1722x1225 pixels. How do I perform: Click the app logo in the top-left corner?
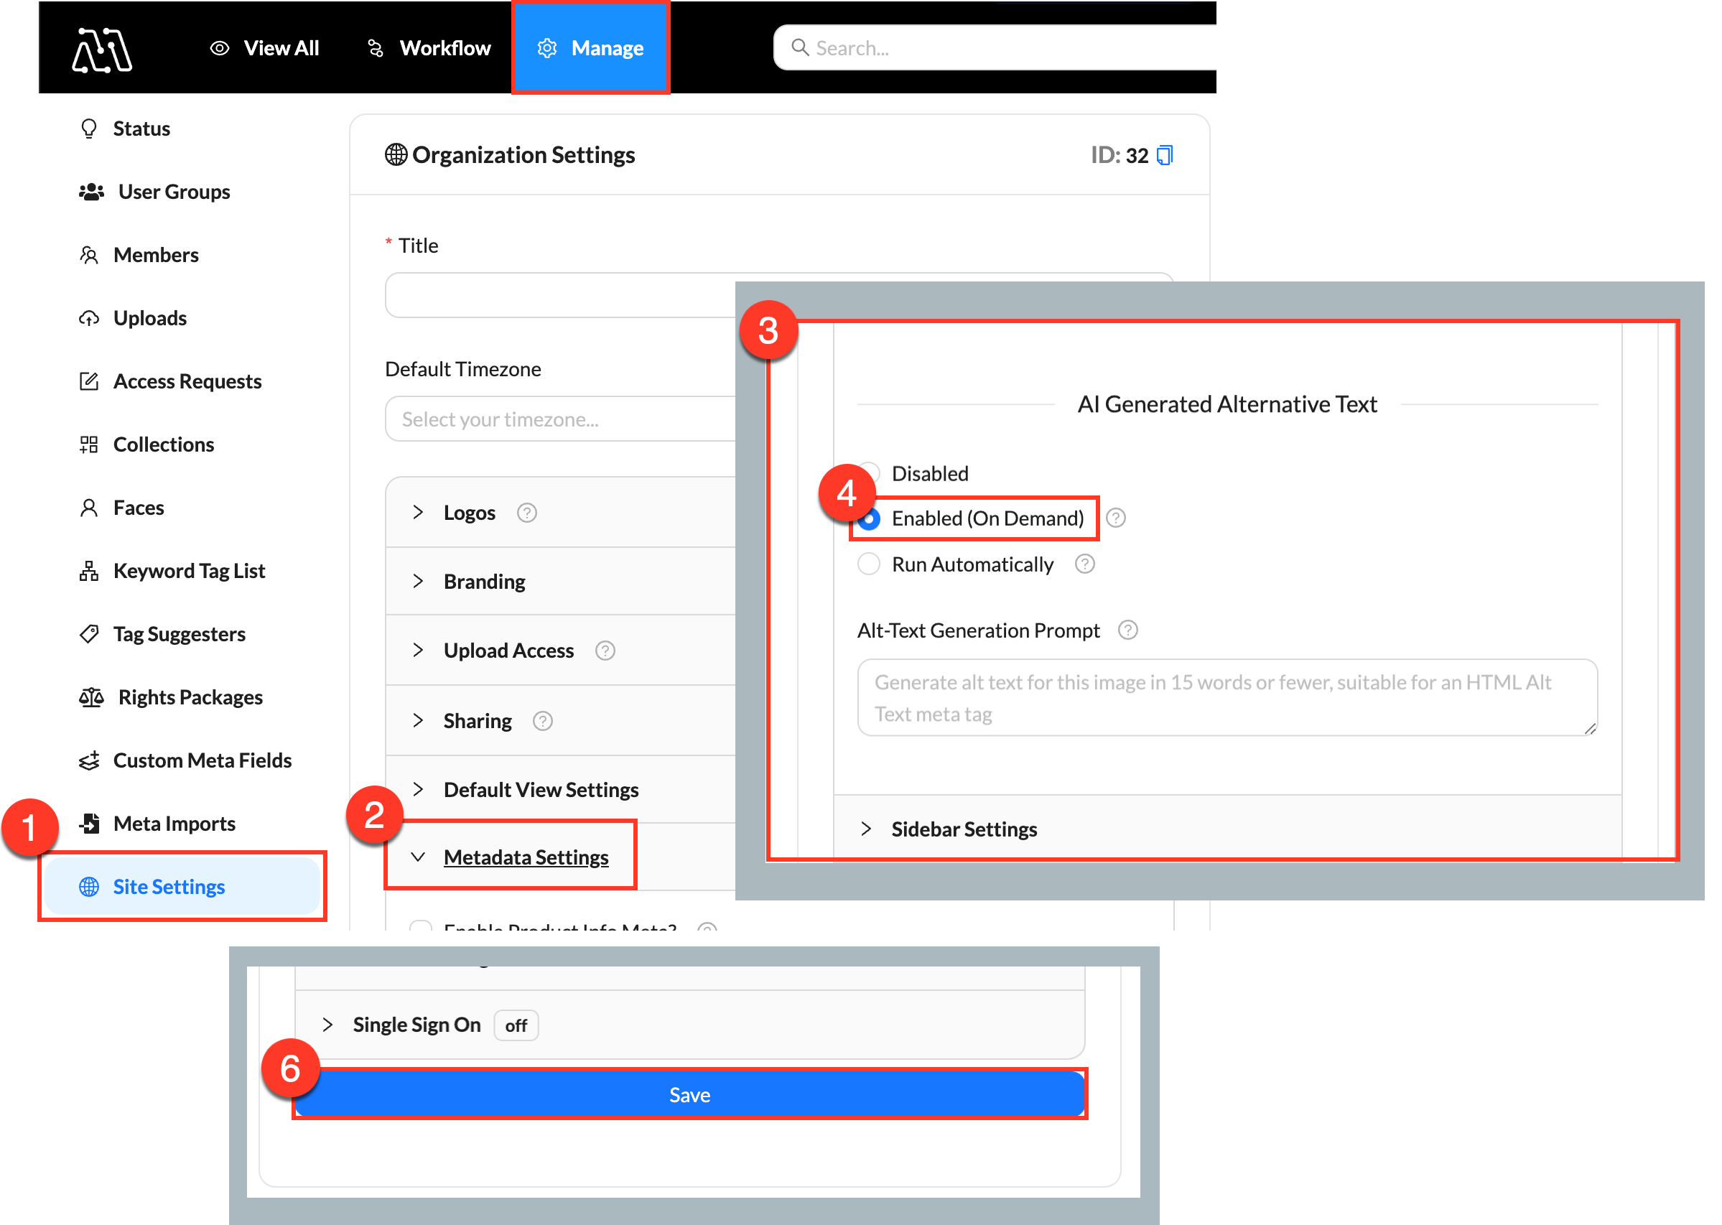click(102, 50)
